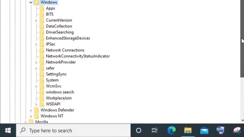Click the SettingSync folder icon
The width and height of the screenshot is (244, 137).
pos(42,74)
